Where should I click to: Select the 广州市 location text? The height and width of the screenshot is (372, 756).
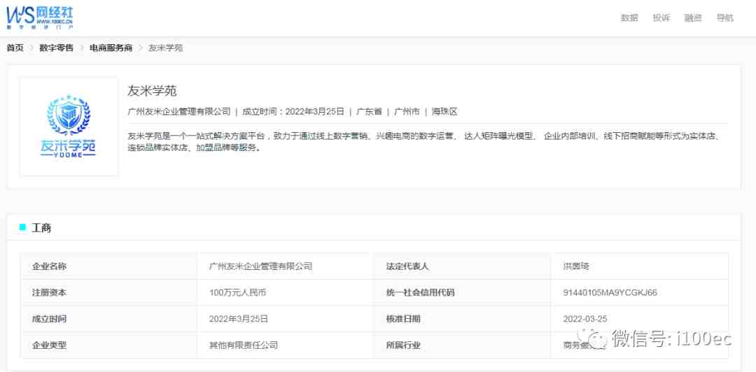(x=407, y=111)
